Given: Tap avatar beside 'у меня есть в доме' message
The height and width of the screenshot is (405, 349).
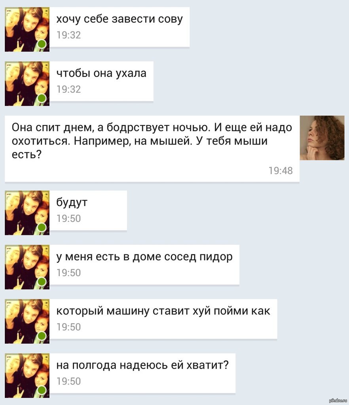Looking at the screenshot, I should pos(27,267).
